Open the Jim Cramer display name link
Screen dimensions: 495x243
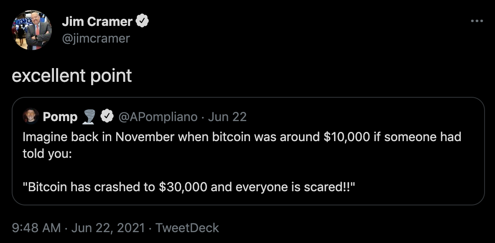[97, 22]
